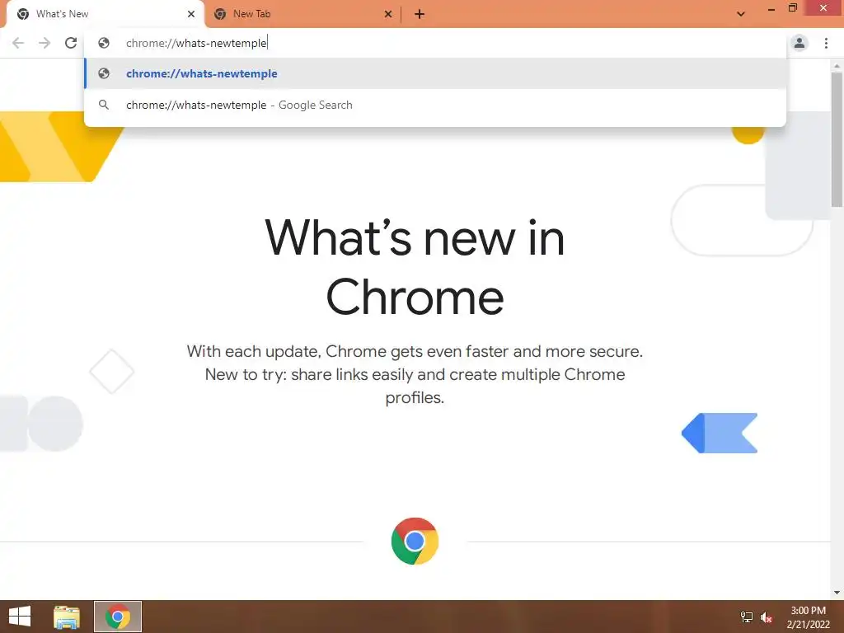The width and height of the screenshot is (844, 633).
Task: Click the magnifier icon beside the search suggestion
Action: (104, 105)
